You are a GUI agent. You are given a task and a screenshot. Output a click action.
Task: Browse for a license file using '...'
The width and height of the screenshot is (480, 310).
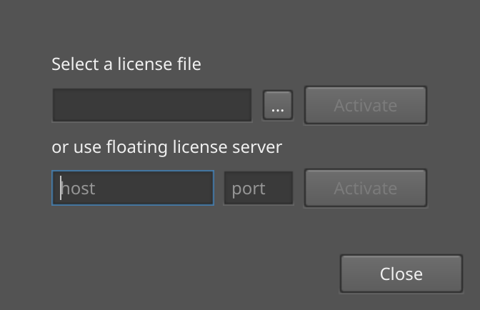pyautogui.click(x=278, y=106)
